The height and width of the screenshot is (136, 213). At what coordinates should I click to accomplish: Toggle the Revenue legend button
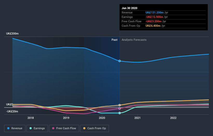tap(15, 128)
